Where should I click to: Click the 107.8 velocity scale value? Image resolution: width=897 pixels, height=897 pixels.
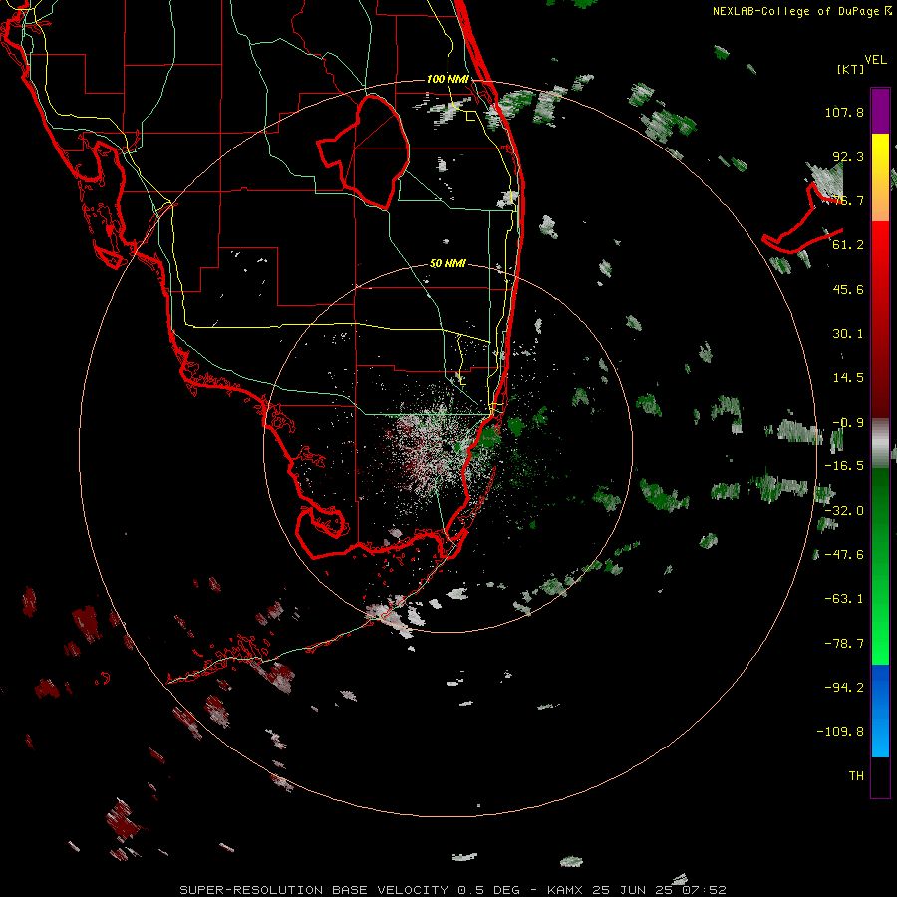coord(844,112)
